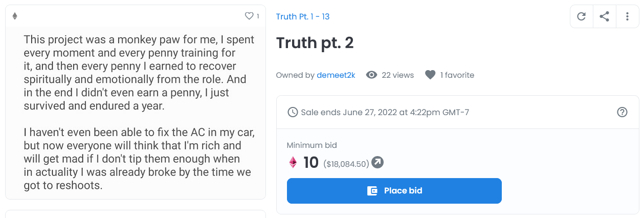Image resolution: width=644 pixels, height=218 pixels.
Task: Open the question mark help icon
Action: [622, 112]
